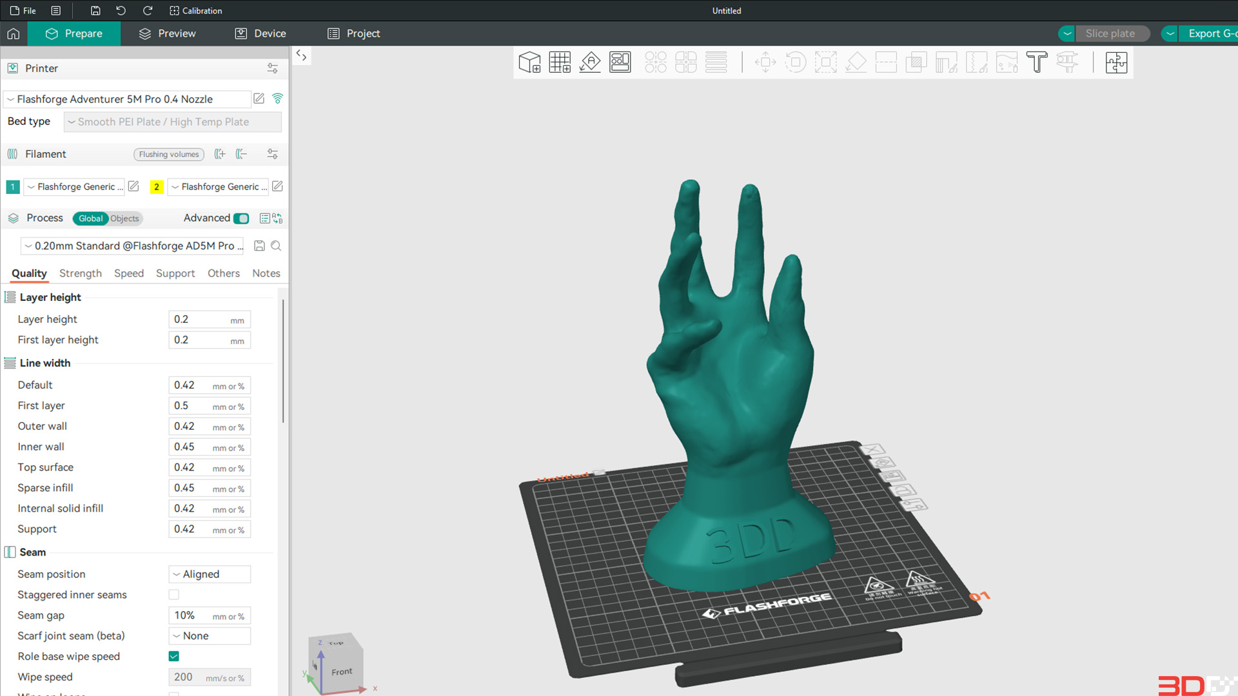Select filament 1 green color swatch
The image size is (1238, 696).
point(13,187)
